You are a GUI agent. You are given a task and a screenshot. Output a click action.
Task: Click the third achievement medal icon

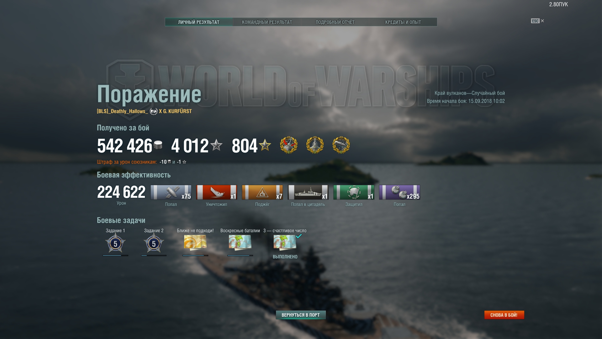[341, 145]
